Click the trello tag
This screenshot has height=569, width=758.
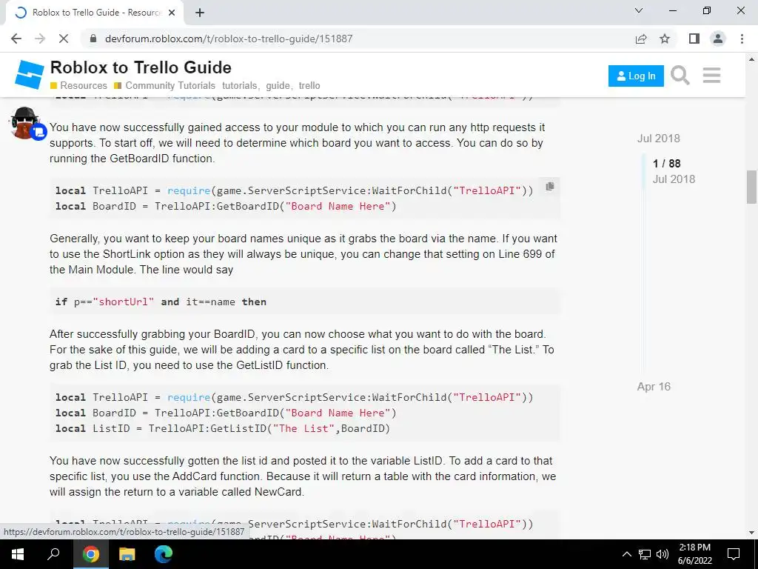(x=309, y=86)
